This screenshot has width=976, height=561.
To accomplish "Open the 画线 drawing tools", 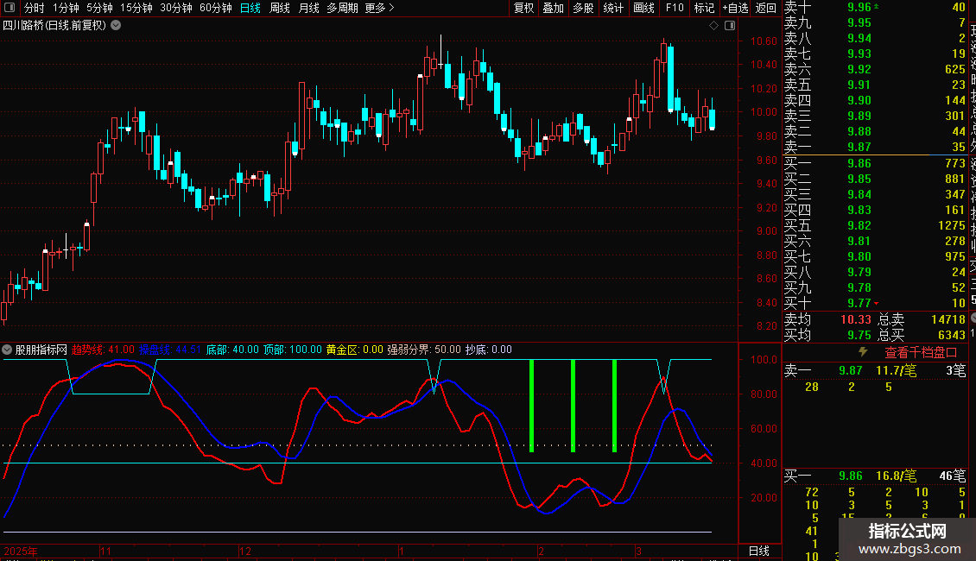I will pyautogui.click(x=643, y=8).
